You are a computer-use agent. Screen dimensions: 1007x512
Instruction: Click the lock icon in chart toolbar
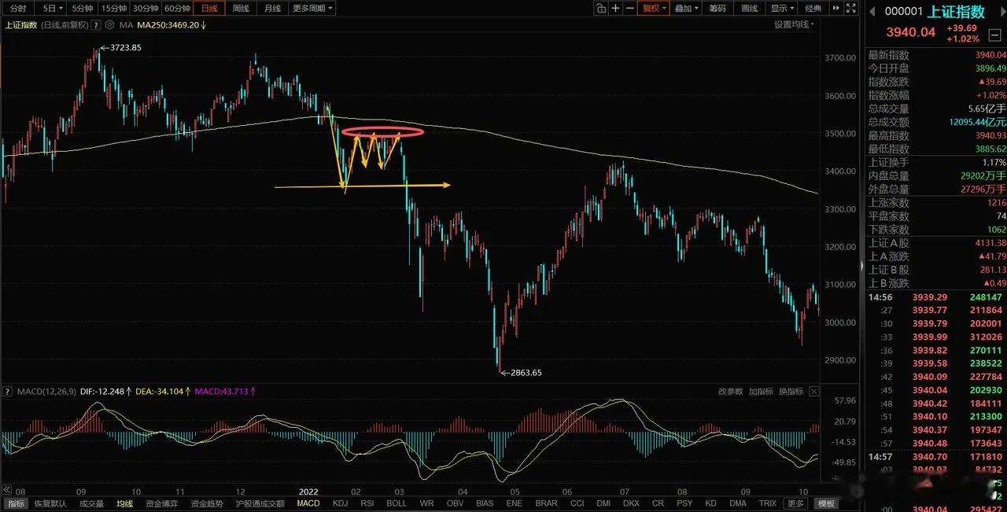(601, 9)
